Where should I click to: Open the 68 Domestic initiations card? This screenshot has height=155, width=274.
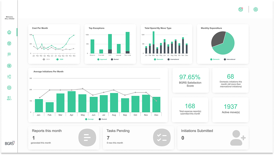(230, 80)
